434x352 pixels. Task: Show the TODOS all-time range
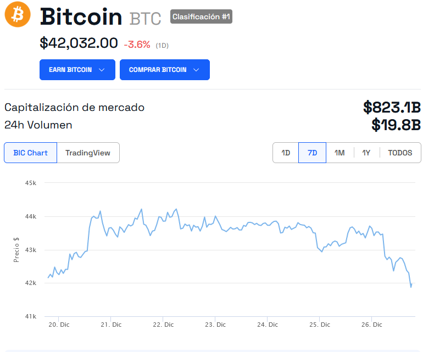tap(400, 153)
